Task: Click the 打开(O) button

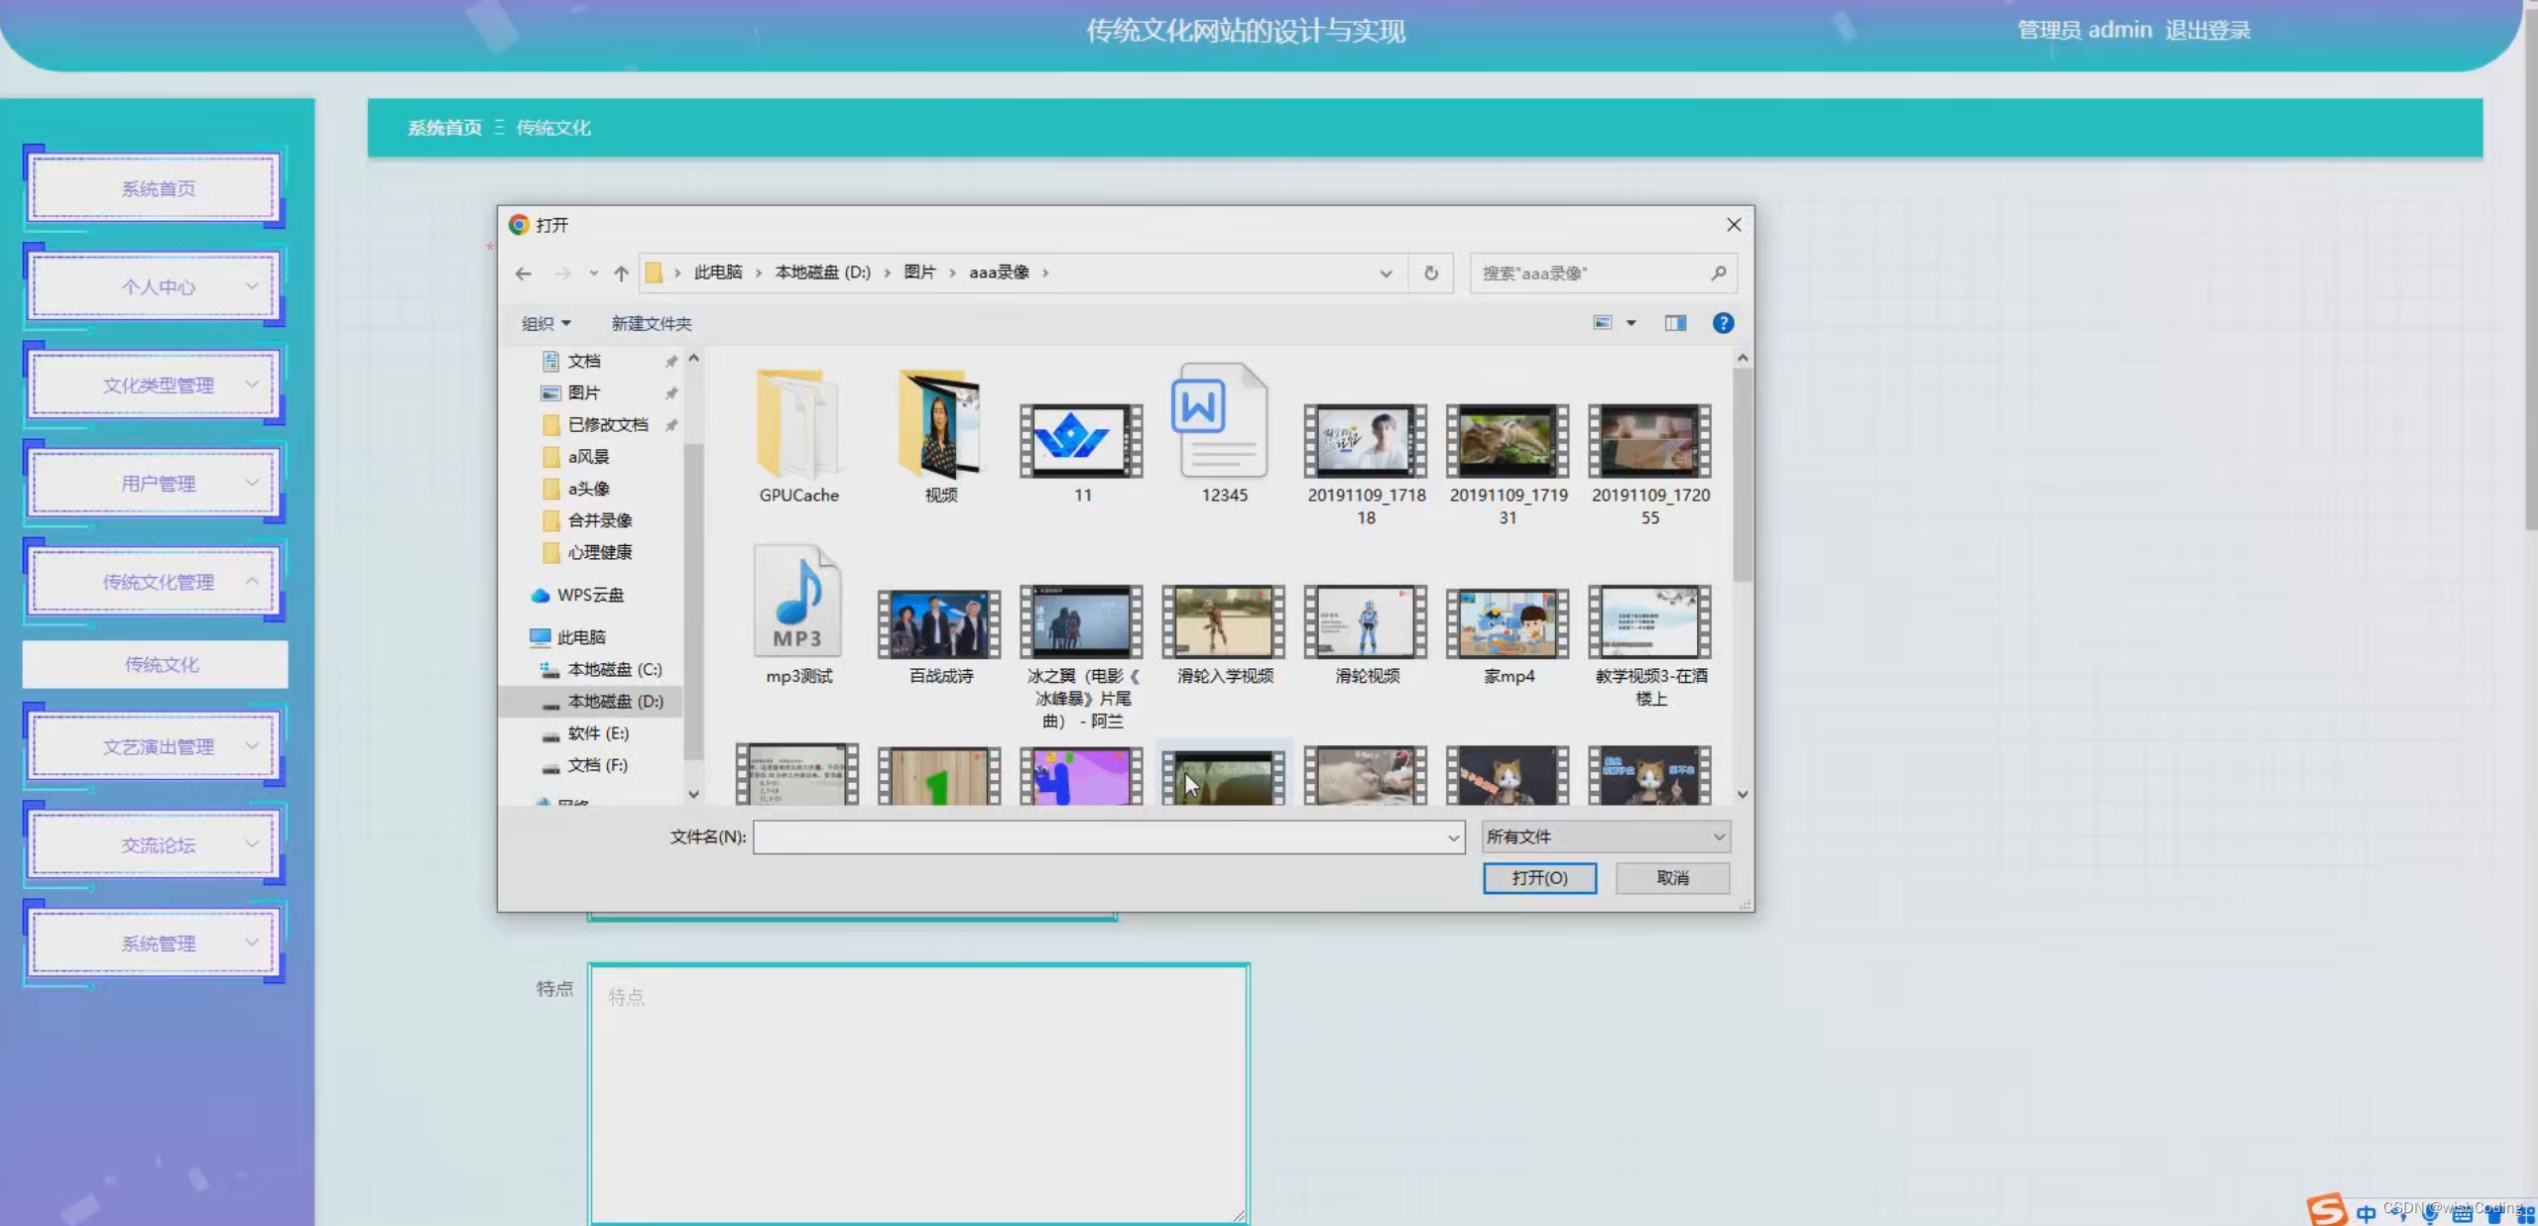Action: point(1539,877)
